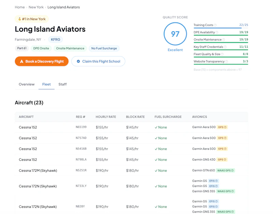Click second EFIS info icon in N733LY row

coord(216,186)
